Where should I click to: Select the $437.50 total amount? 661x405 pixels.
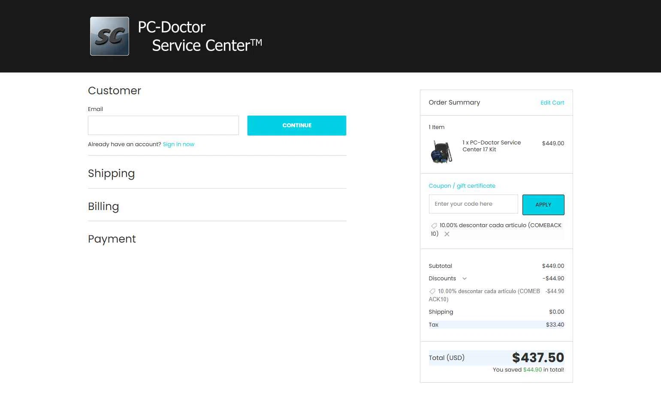pos(538,357)
